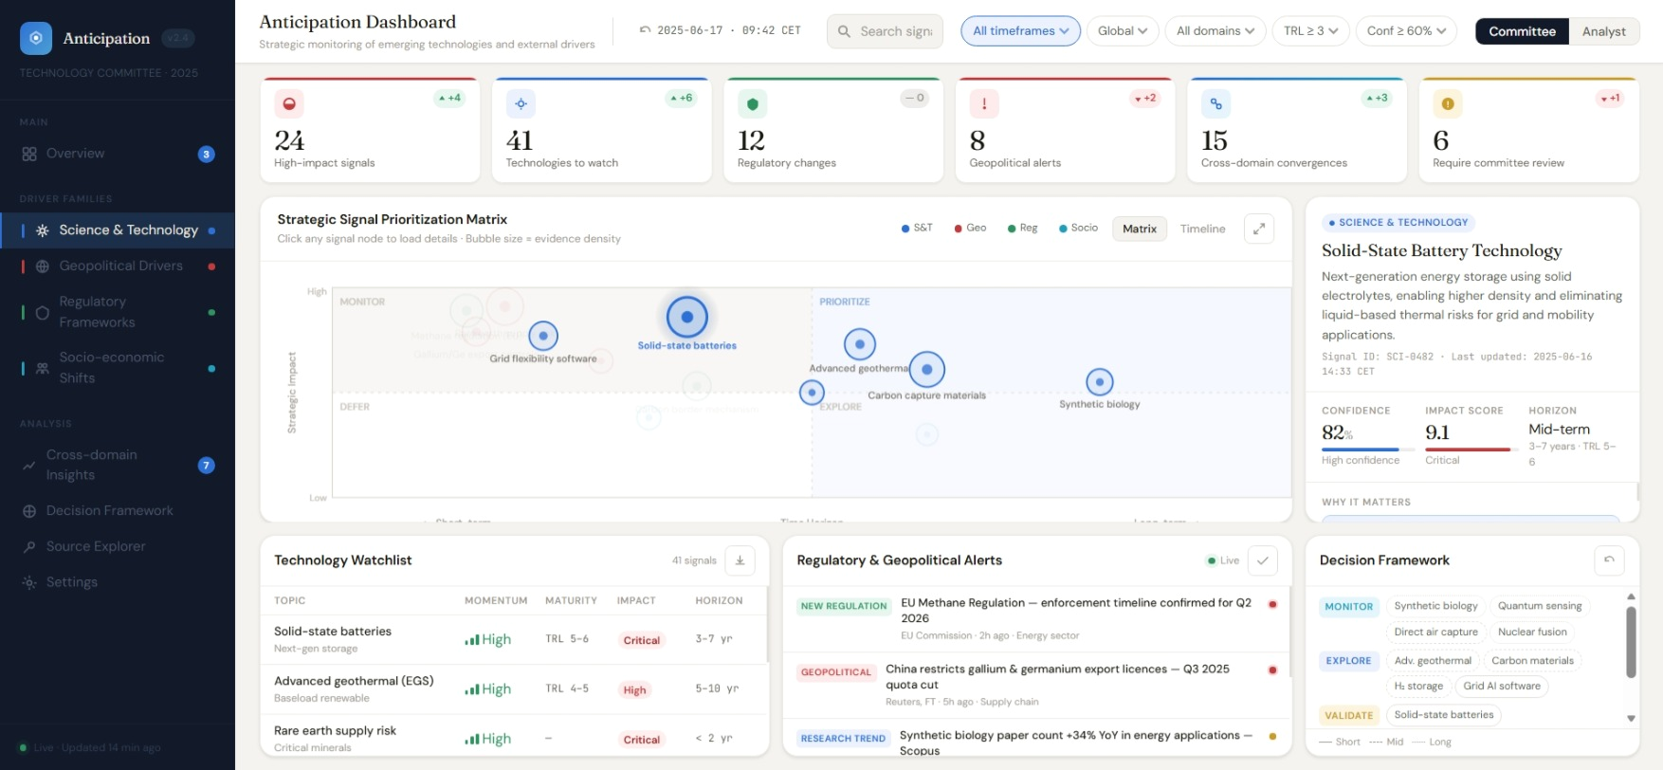Open Decision Framework in the sidebar
This screenshot has width=1663, height=770.
118,510
